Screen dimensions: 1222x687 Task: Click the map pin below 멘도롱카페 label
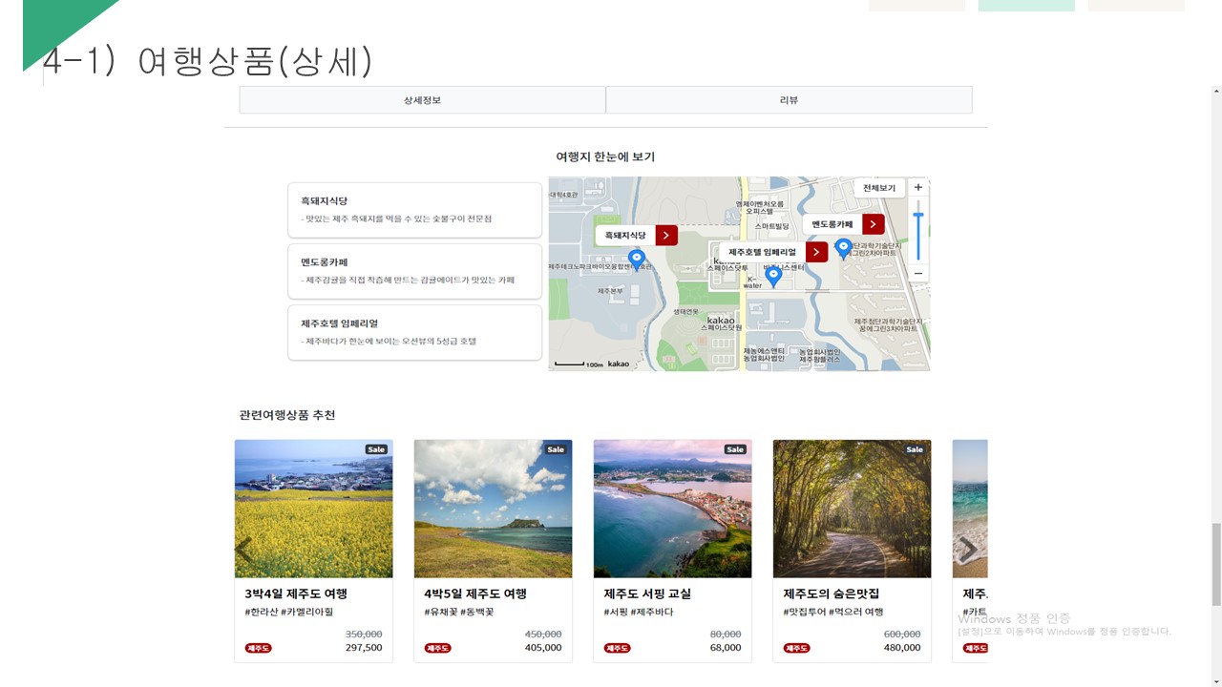point(843,249)
